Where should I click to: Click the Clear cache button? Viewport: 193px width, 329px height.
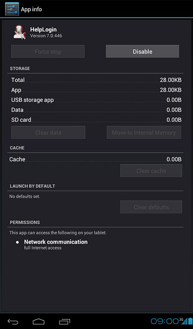[151, 171]
